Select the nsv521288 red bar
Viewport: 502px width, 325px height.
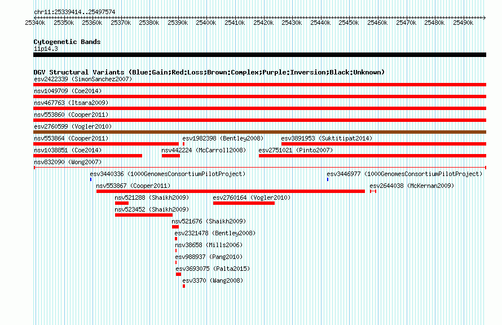122,203
